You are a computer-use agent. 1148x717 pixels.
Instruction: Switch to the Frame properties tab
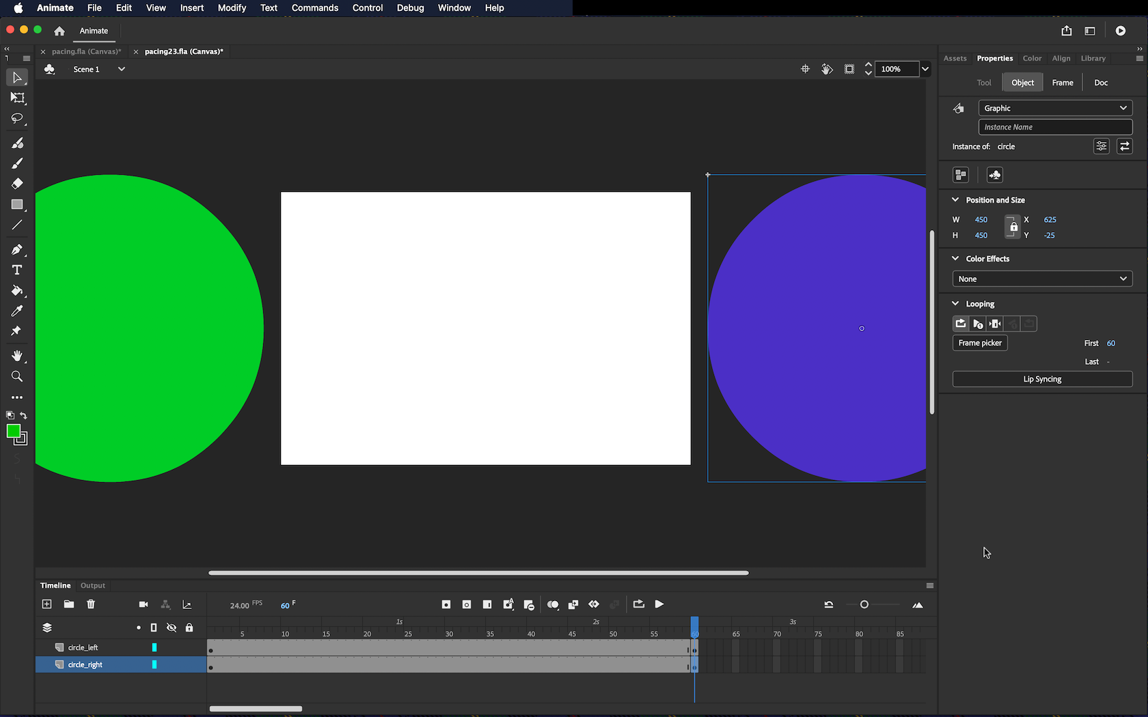[x=1062, y=83]
